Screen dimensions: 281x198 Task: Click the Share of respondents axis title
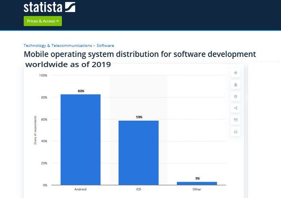[x=35, y=130]
